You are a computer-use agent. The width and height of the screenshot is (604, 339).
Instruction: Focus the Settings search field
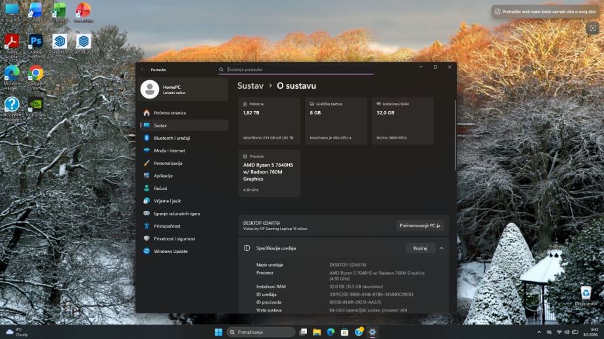tap(296, 70)
